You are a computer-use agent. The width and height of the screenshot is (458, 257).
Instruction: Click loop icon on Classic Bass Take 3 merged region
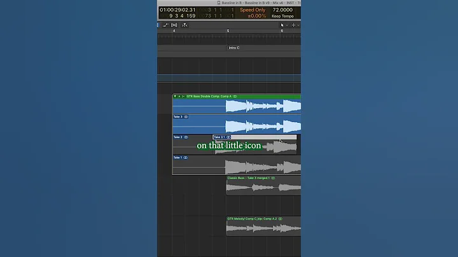273,178
